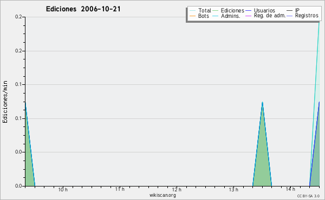
Task: Click the blue Usuarios rising line after 14 h
Action: (x=315, y=144)
